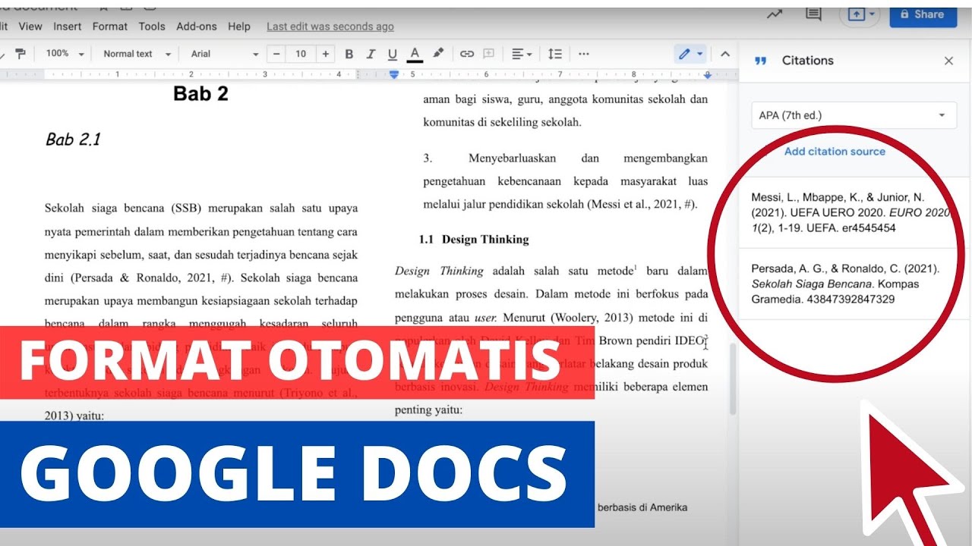Click the italic 'Bab 2.1' subheading
Viewport: 972px width, 546px height.
coord(73,140)
